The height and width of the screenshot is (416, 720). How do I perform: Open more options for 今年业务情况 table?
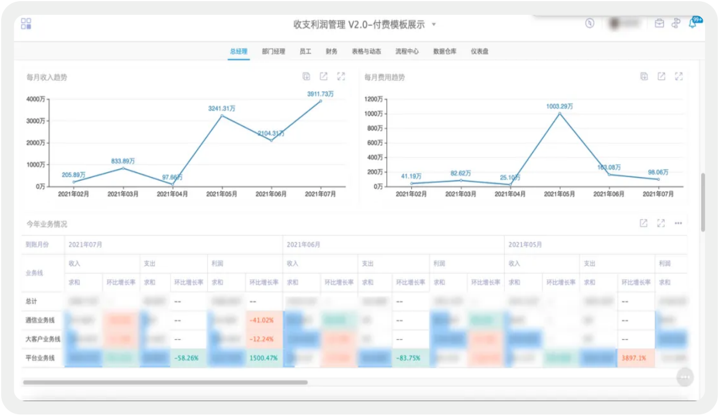pos(678,223)
